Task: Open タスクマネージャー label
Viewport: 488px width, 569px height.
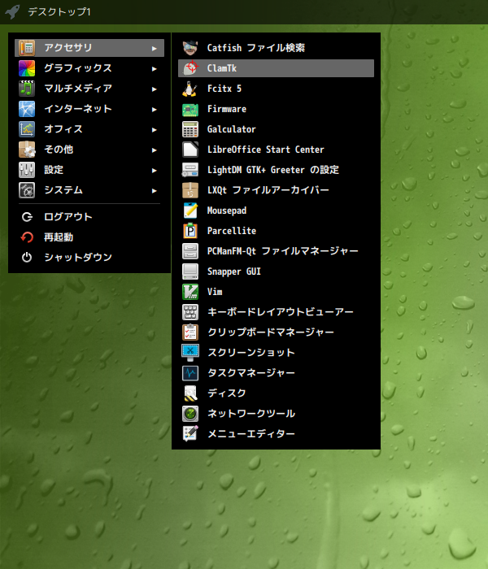Action: tap(251, 373)
